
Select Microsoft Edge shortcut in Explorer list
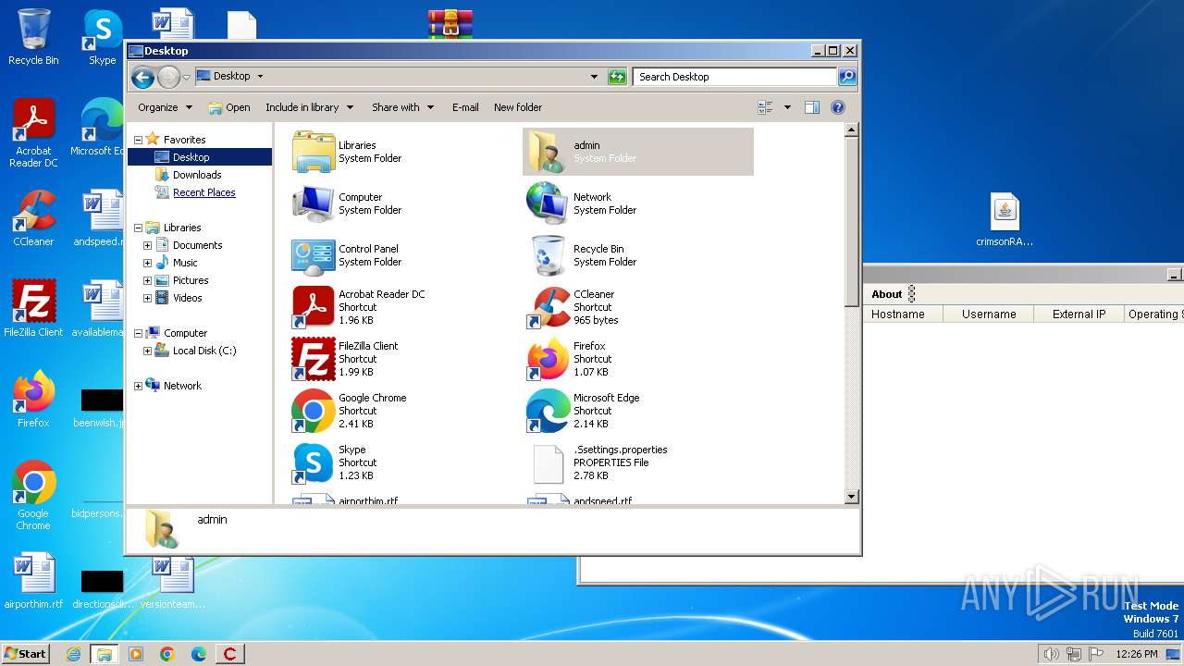(x=549, y=411)
